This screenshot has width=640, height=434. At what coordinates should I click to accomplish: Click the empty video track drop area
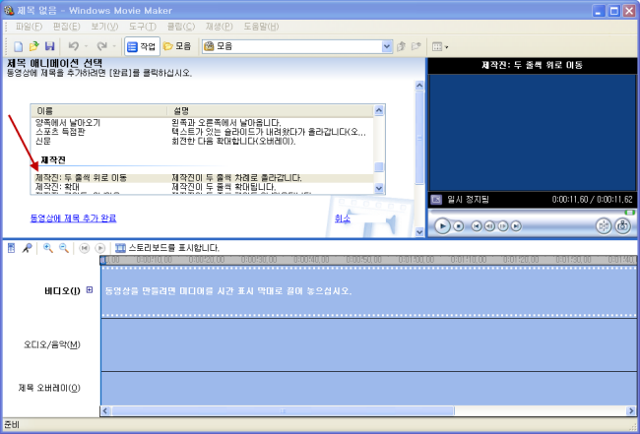point(368,291)
